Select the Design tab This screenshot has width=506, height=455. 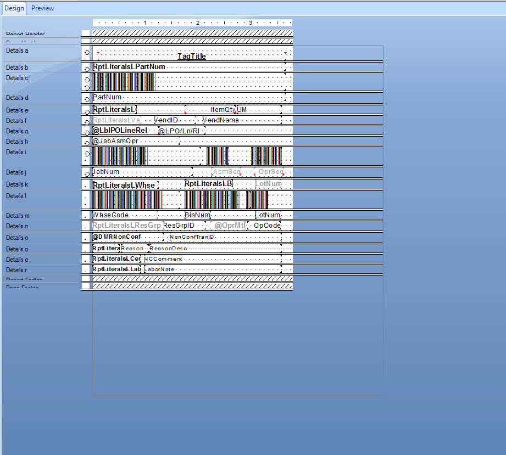[x=14, y=8]
